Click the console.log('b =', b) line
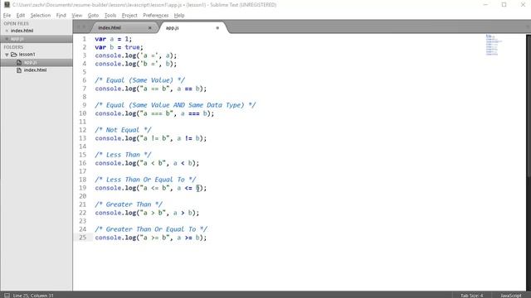531x298 pixels. (x=136, y=64)
